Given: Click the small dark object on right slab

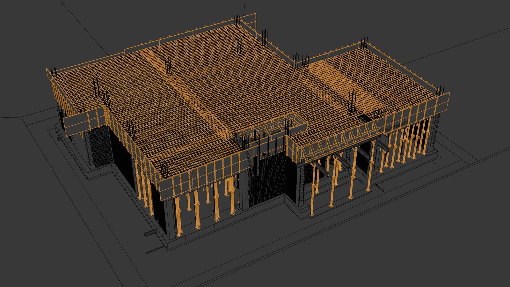Looking at the screenshot, I should (363, 118).
